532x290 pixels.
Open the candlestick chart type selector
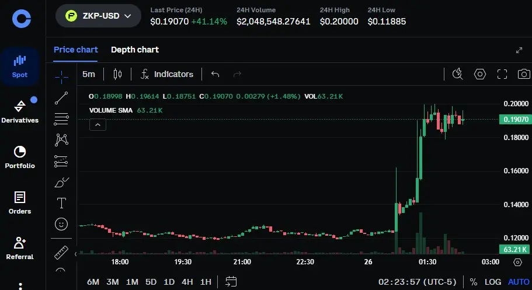point(117,74)
